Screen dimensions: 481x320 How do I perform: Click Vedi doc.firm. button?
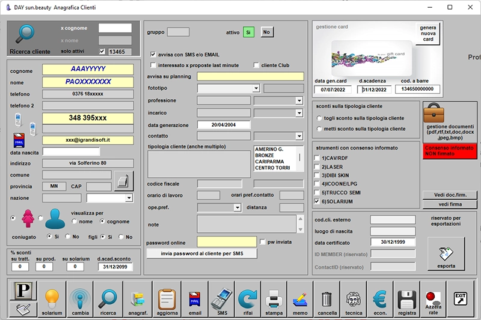tap(450, 195)
